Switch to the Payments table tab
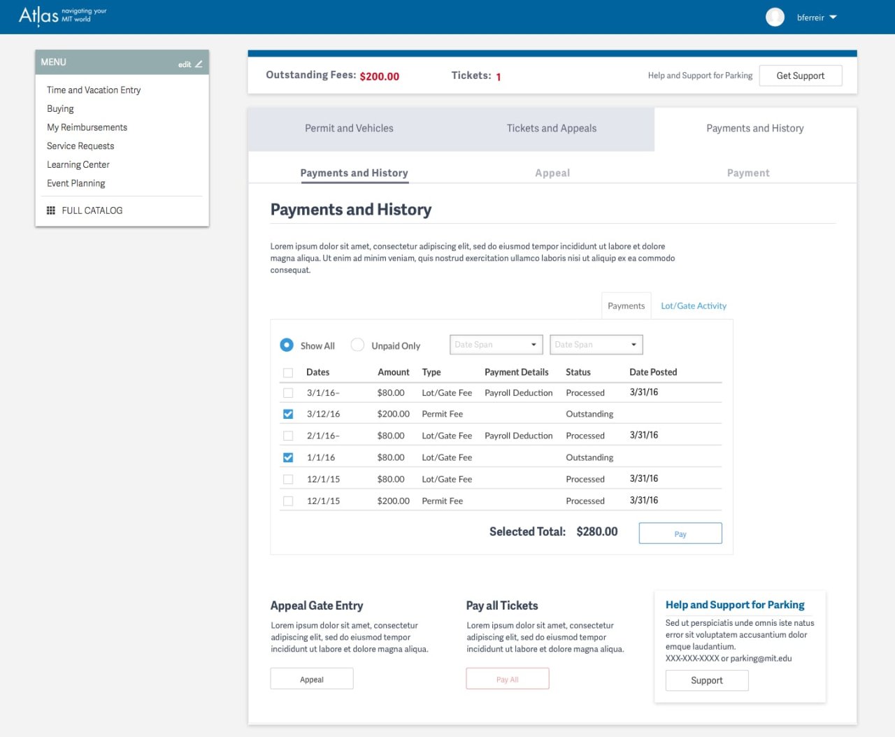The image size is (895, 737). 626,306
